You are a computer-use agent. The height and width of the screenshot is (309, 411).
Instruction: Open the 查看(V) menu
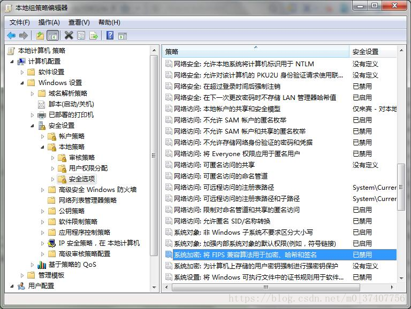79,22
